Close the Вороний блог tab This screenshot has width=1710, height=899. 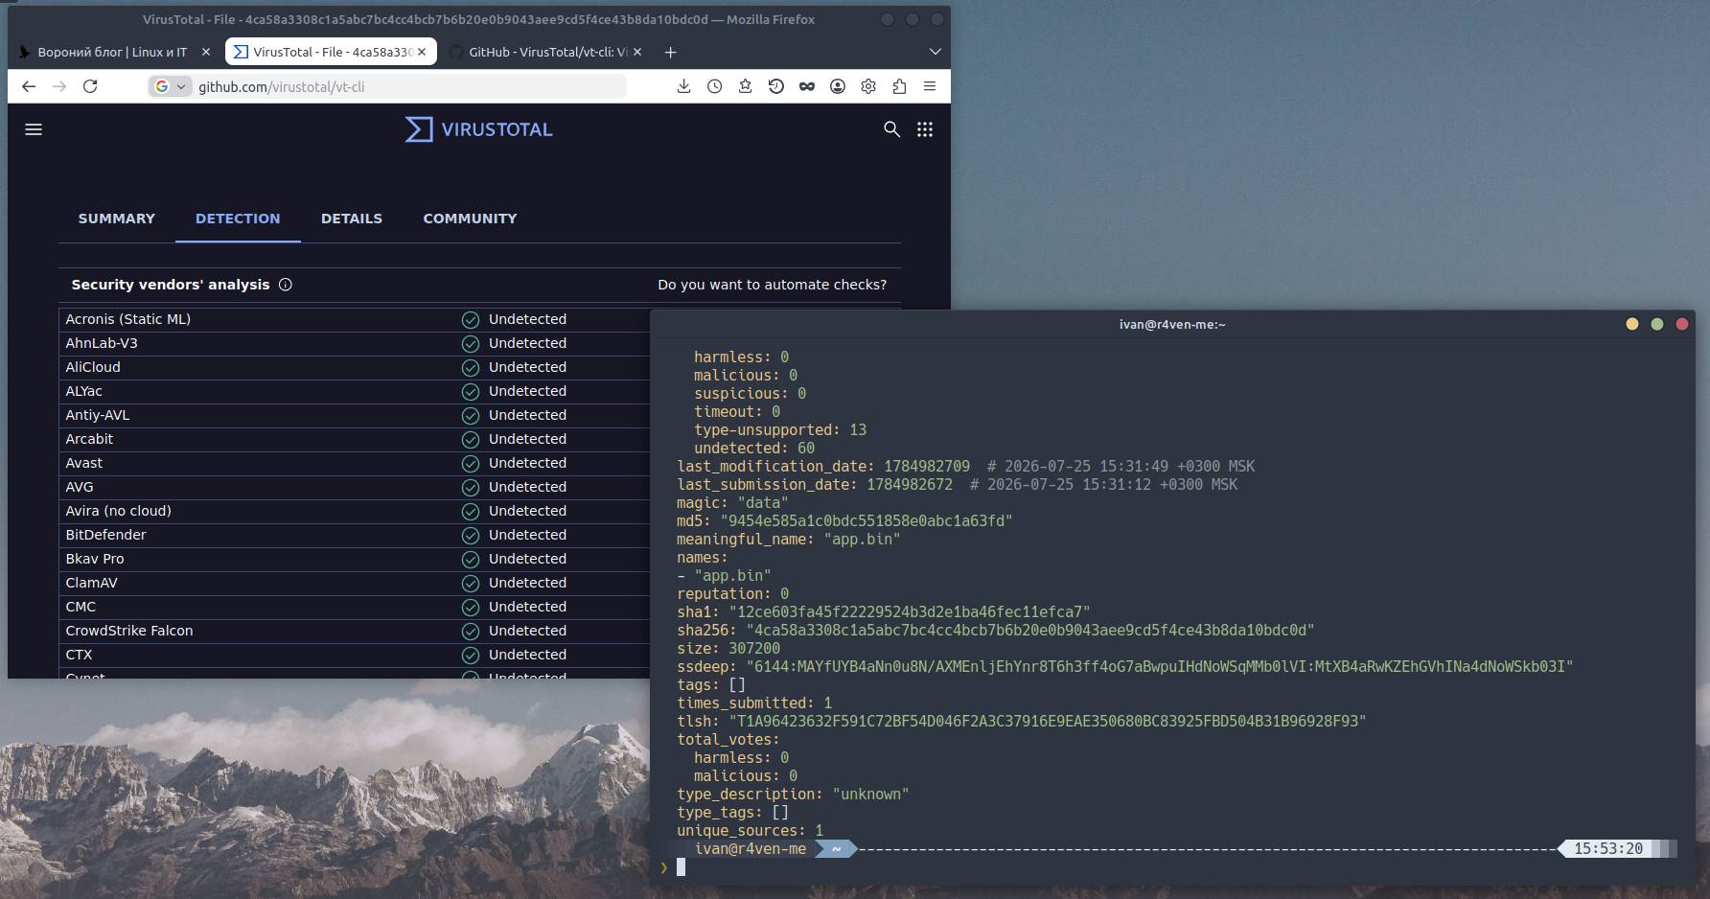point(205,52)
